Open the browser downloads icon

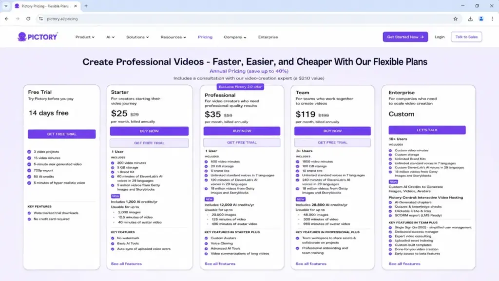[x=470, y=19]
